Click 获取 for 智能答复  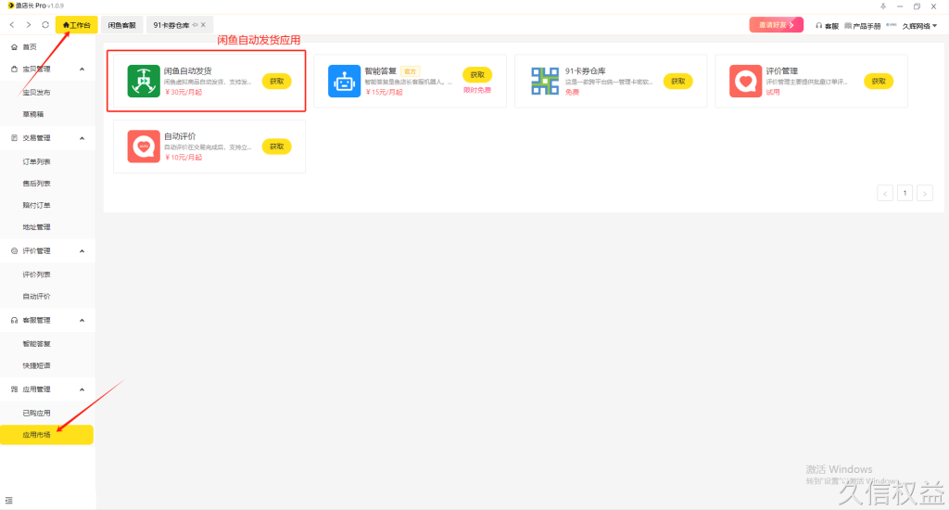[477, 74]
